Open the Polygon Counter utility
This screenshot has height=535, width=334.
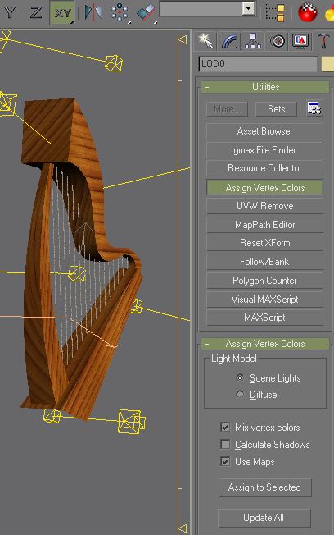[x=264, y=281]
